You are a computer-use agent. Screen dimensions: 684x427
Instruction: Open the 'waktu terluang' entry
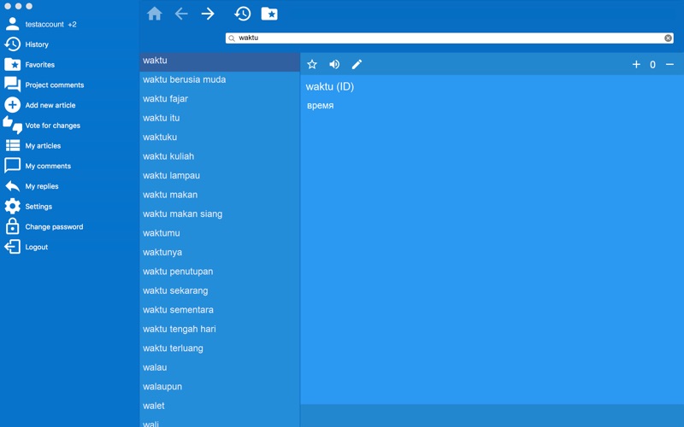pyautogui.click(x=220, y=348)
